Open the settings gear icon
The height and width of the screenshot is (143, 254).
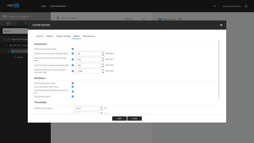point(246,6)
